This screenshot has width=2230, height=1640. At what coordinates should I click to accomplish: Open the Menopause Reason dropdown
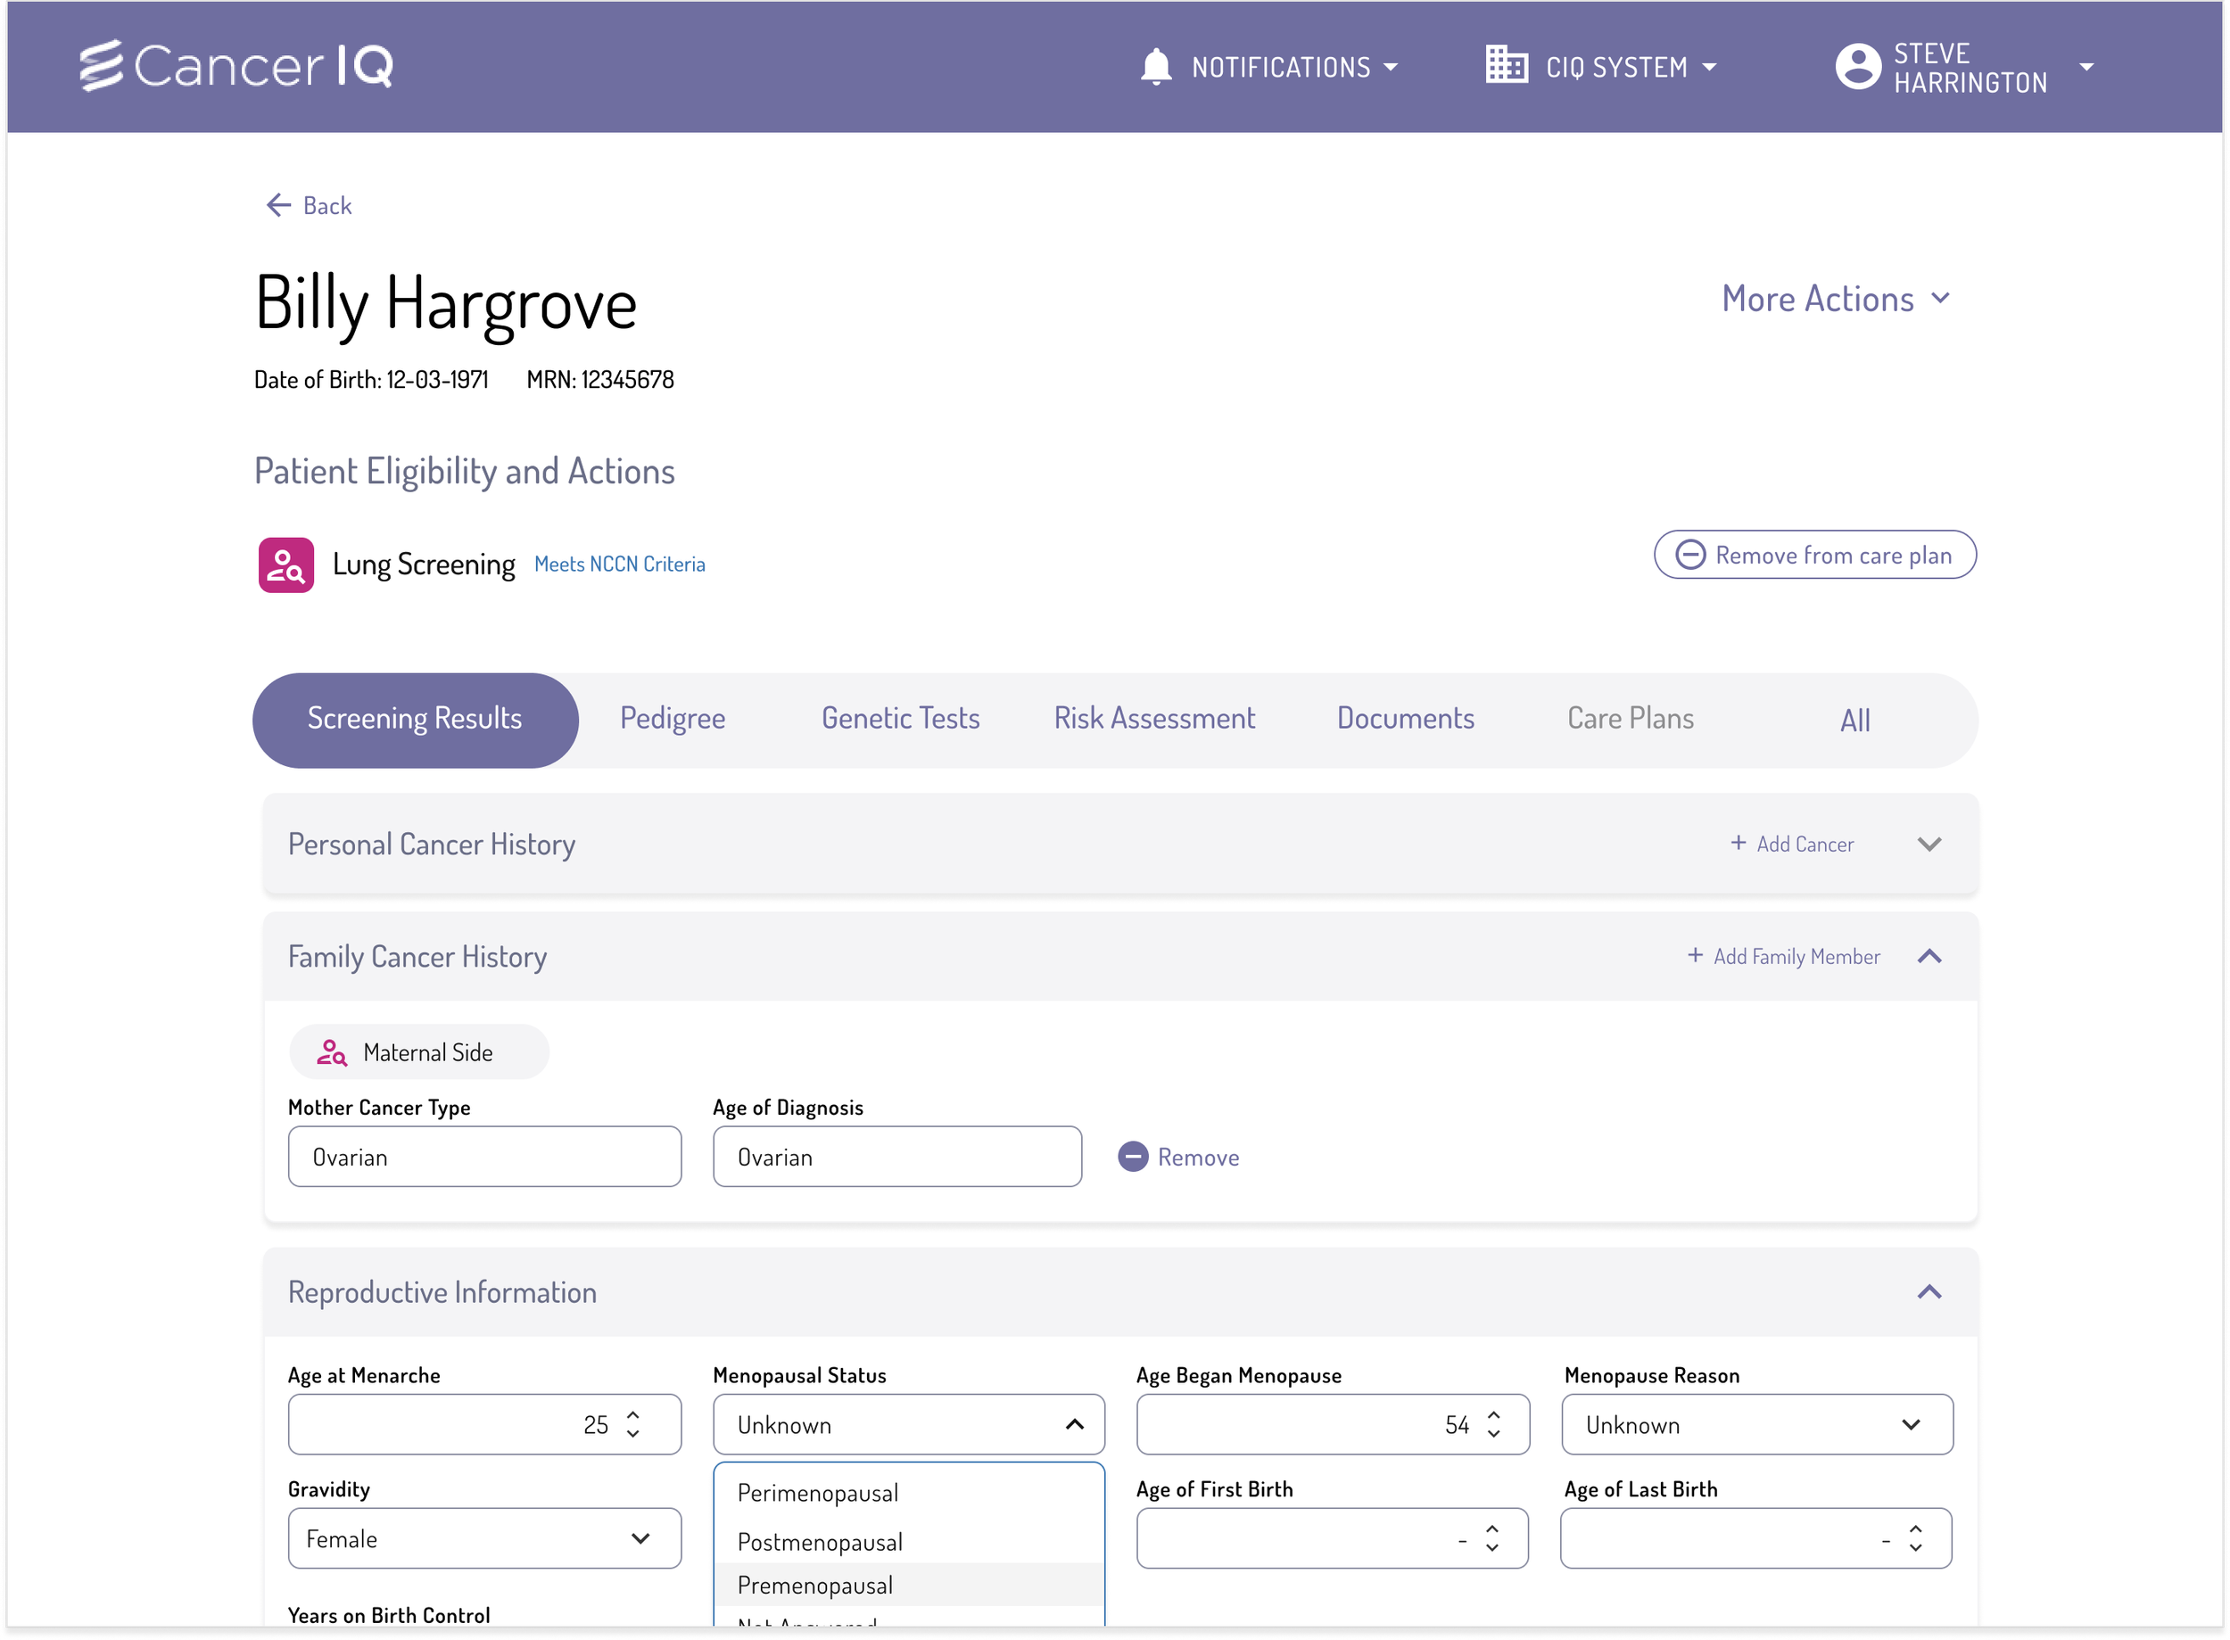(x=1755, y=1424)
